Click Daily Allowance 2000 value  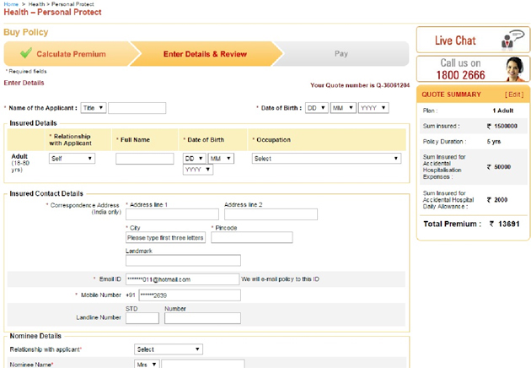pos(496,200)
